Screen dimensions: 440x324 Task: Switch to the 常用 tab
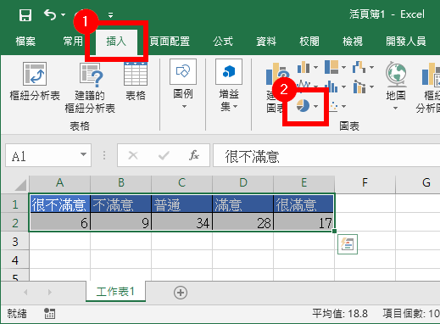pyautogui.click(x=73, y=42)
